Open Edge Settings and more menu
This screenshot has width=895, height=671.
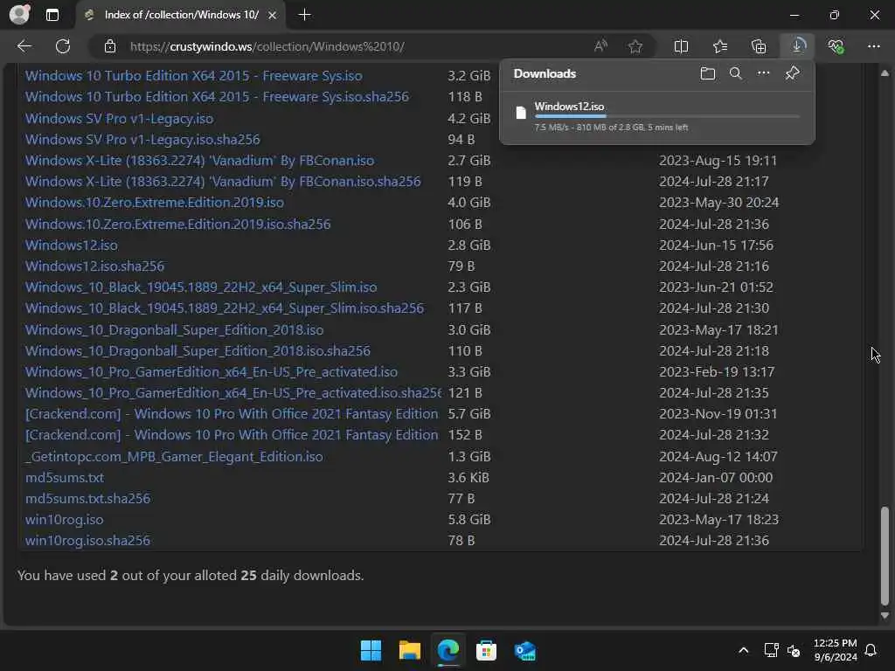tap(874, 46)
